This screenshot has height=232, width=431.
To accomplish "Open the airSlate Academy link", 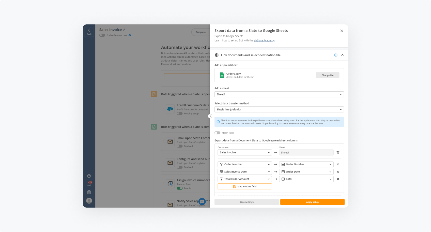I will [x=264, y=40].
